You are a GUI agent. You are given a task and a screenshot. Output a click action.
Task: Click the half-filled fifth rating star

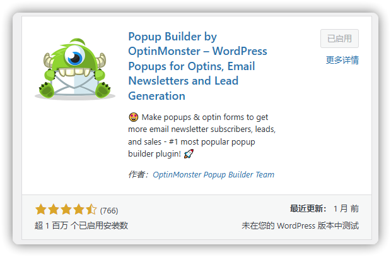click(x=91, y=209)
